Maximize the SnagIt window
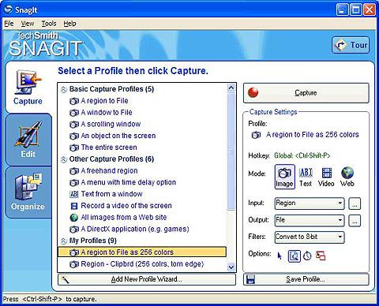379x306 pixels. click(x=356, y=10)
